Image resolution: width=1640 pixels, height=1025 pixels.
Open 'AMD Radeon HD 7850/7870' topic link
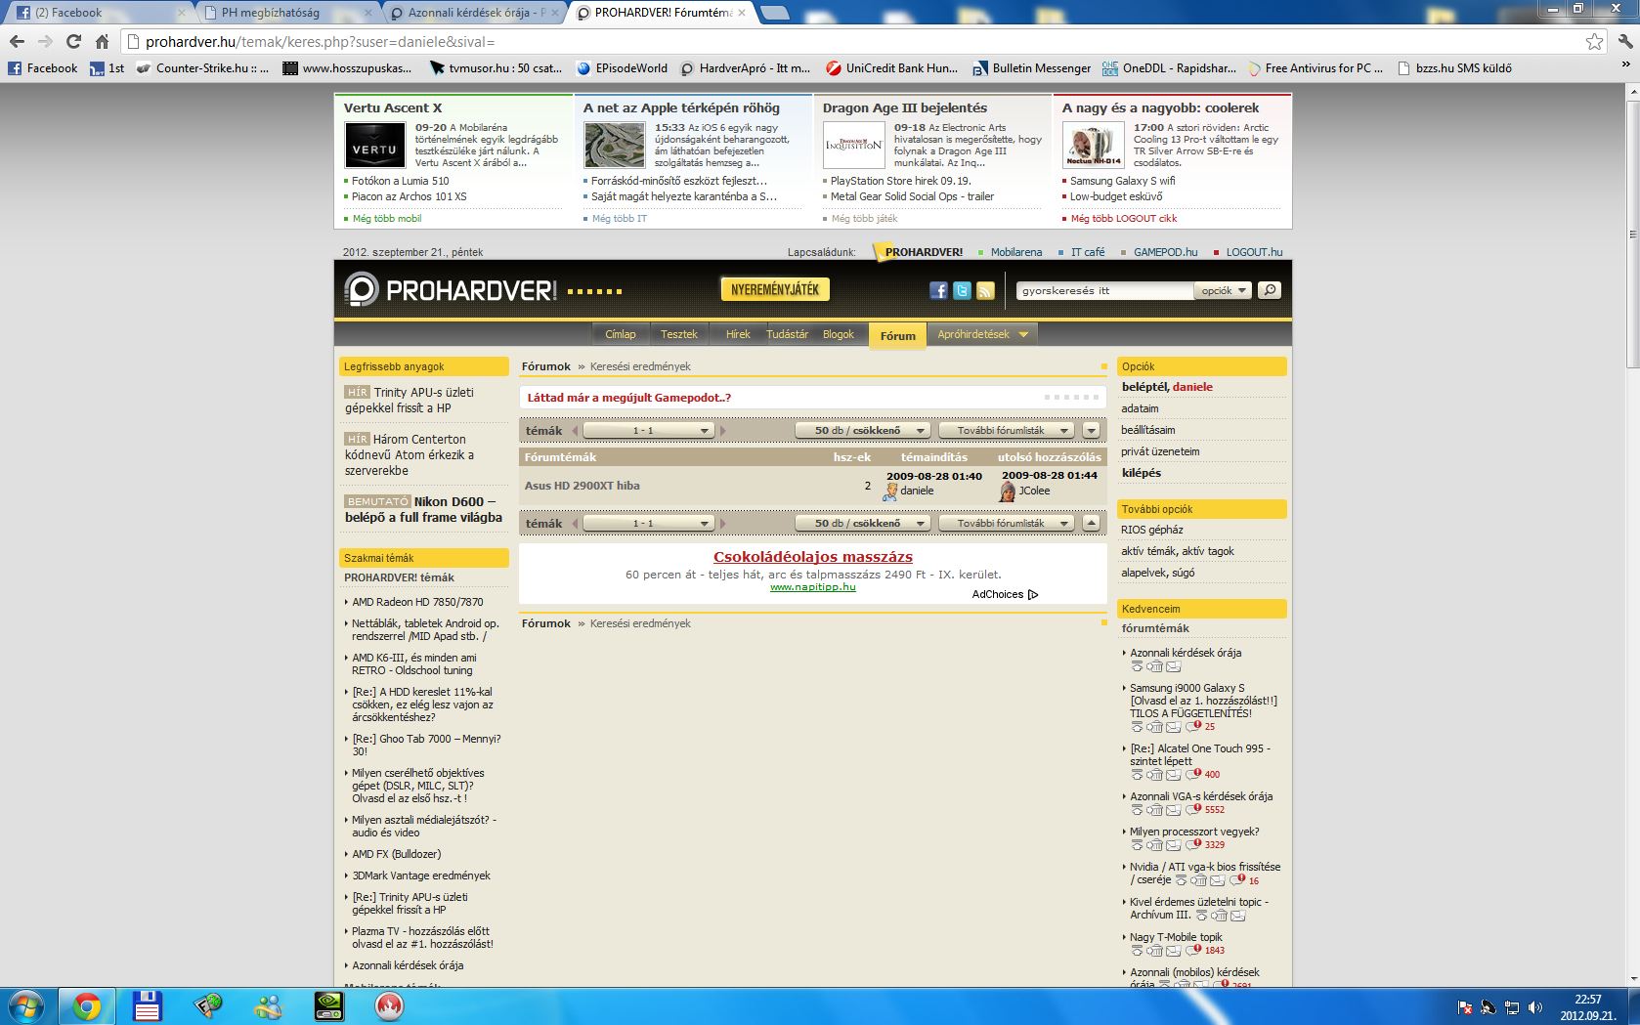coord(417,602)
